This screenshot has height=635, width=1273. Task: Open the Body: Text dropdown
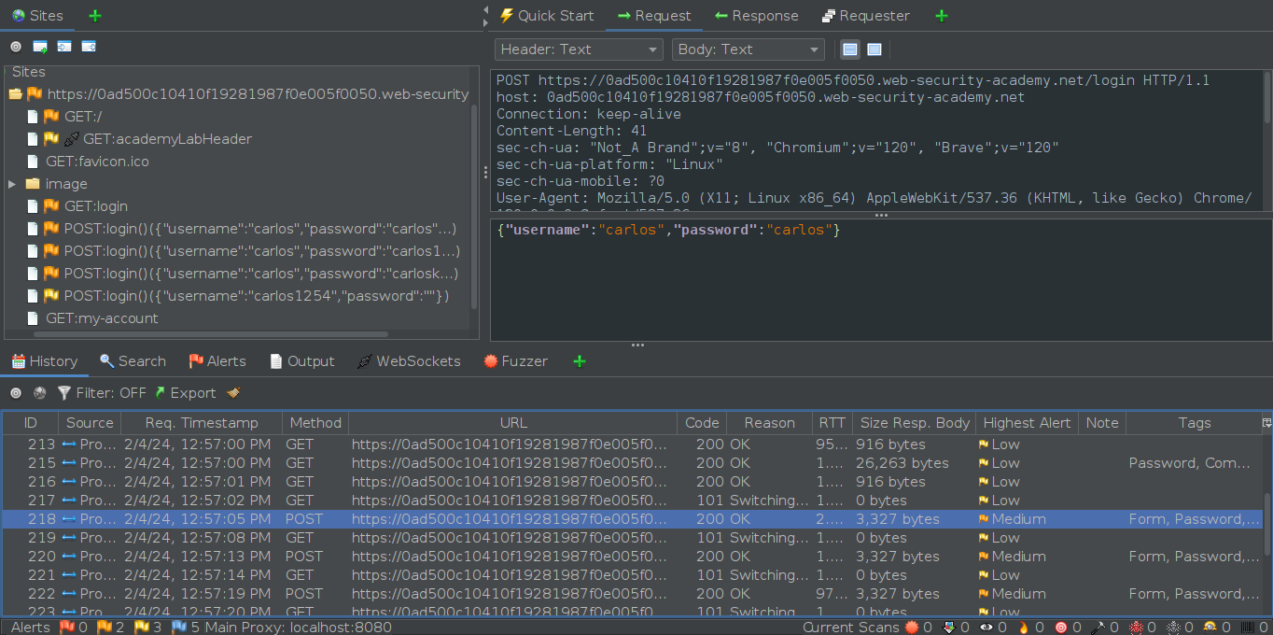(748, 49)
